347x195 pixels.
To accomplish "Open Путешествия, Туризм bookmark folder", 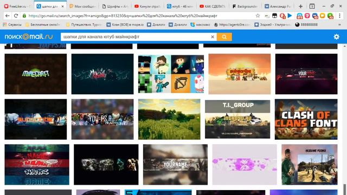I will [83, 24].
